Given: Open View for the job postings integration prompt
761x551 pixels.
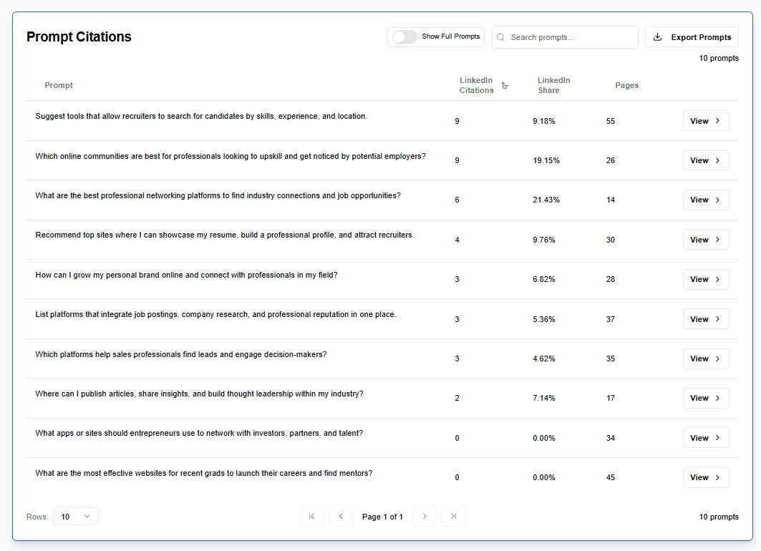Looking at the screenshot, I should [706, 319].
